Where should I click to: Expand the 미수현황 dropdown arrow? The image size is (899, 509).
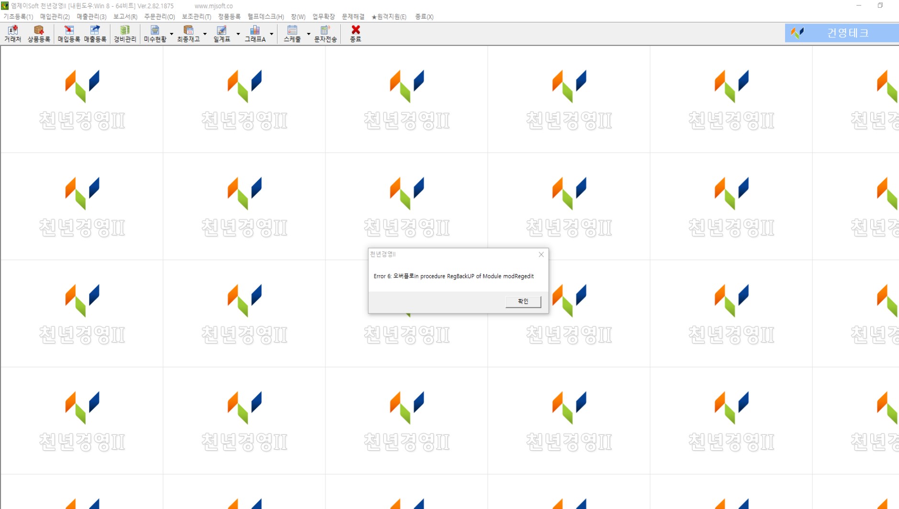(171, 34)
